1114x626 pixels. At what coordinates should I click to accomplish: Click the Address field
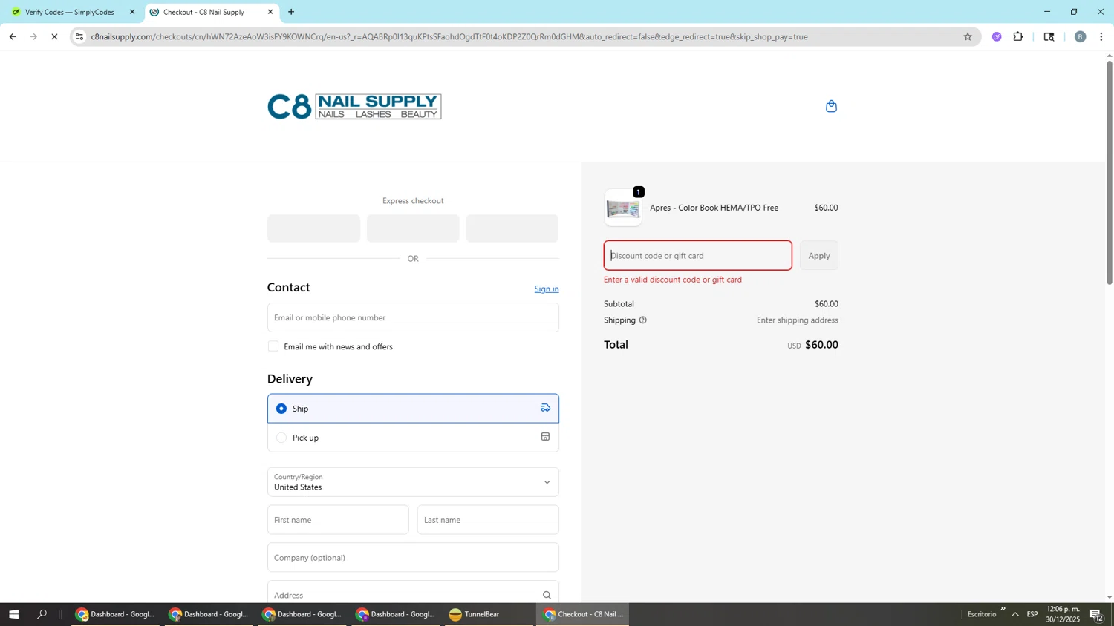coord(413,593)
